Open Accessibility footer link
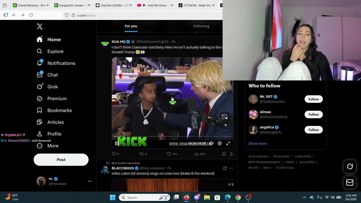Screen dimensions: 361x203 (307, 162)
